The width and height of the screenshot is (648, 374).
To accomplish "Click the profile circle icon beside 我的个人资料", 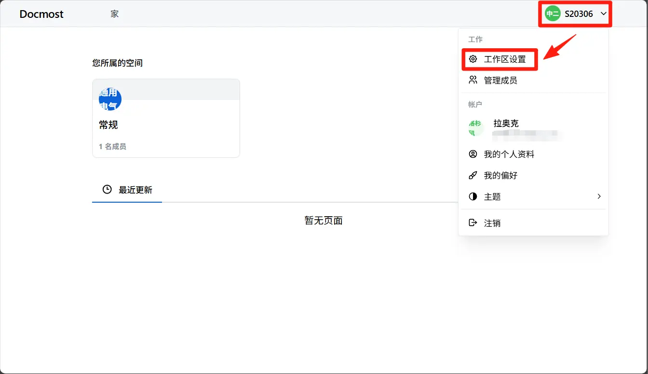I will tap(473, 154).
